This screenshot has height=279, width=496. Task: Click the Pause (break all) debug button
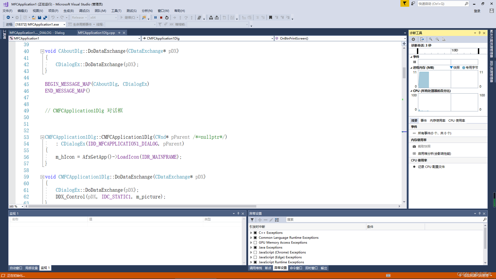point(155,18)
